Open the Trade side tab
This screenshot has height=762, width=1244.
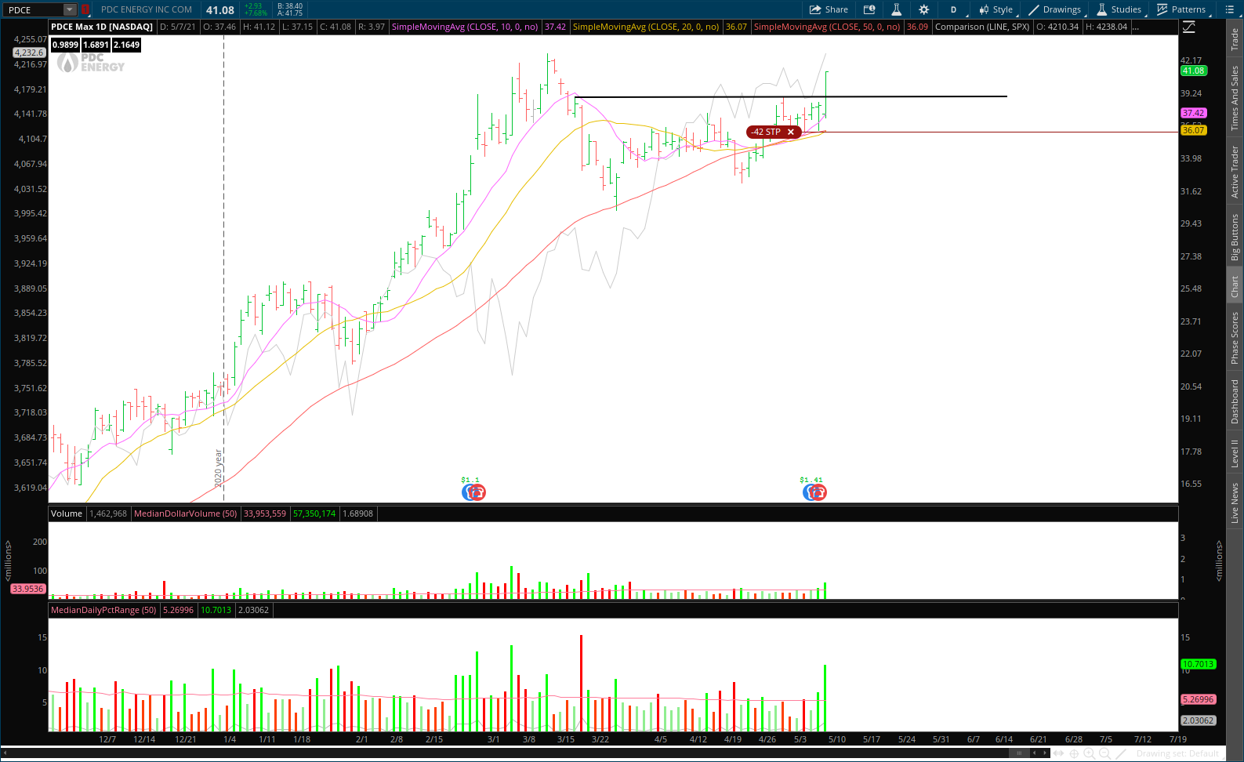1235,39
